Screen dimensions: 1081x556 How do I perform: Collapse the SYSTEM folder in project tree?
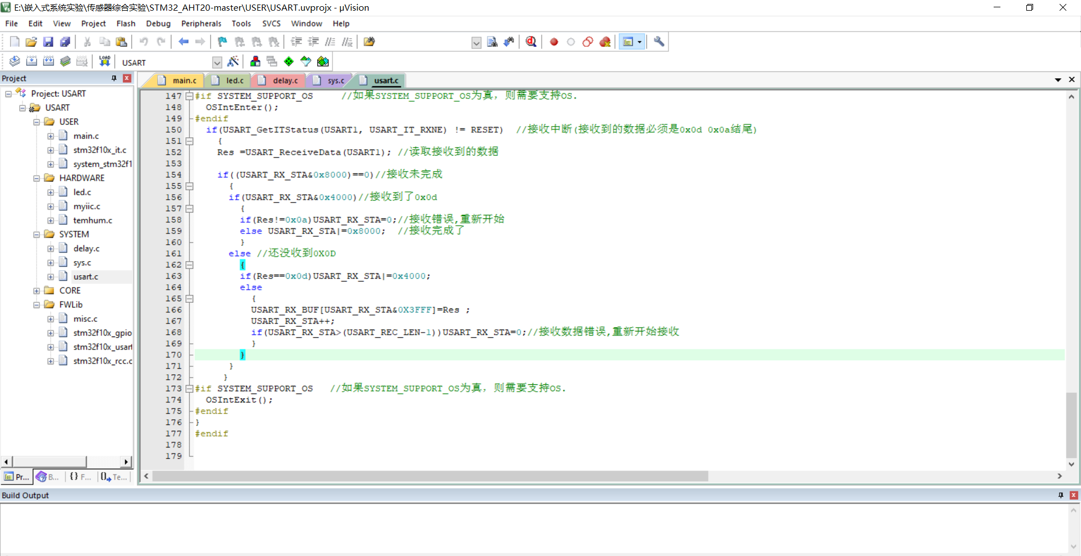point(37,235)
